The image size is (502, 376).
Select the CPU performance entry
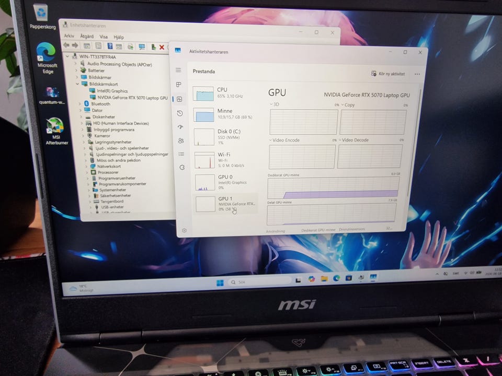point(225,93)
